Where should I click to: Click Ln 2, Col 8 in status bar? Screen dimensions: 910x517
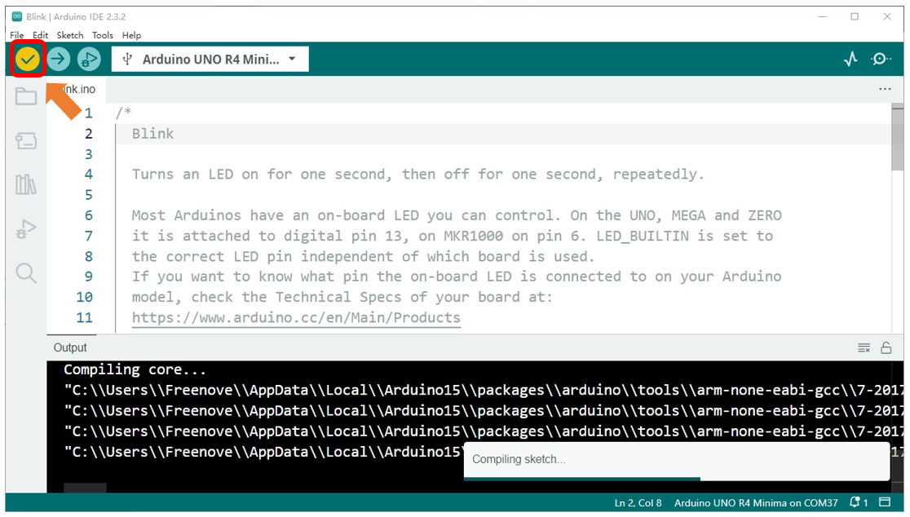point(638,503)
